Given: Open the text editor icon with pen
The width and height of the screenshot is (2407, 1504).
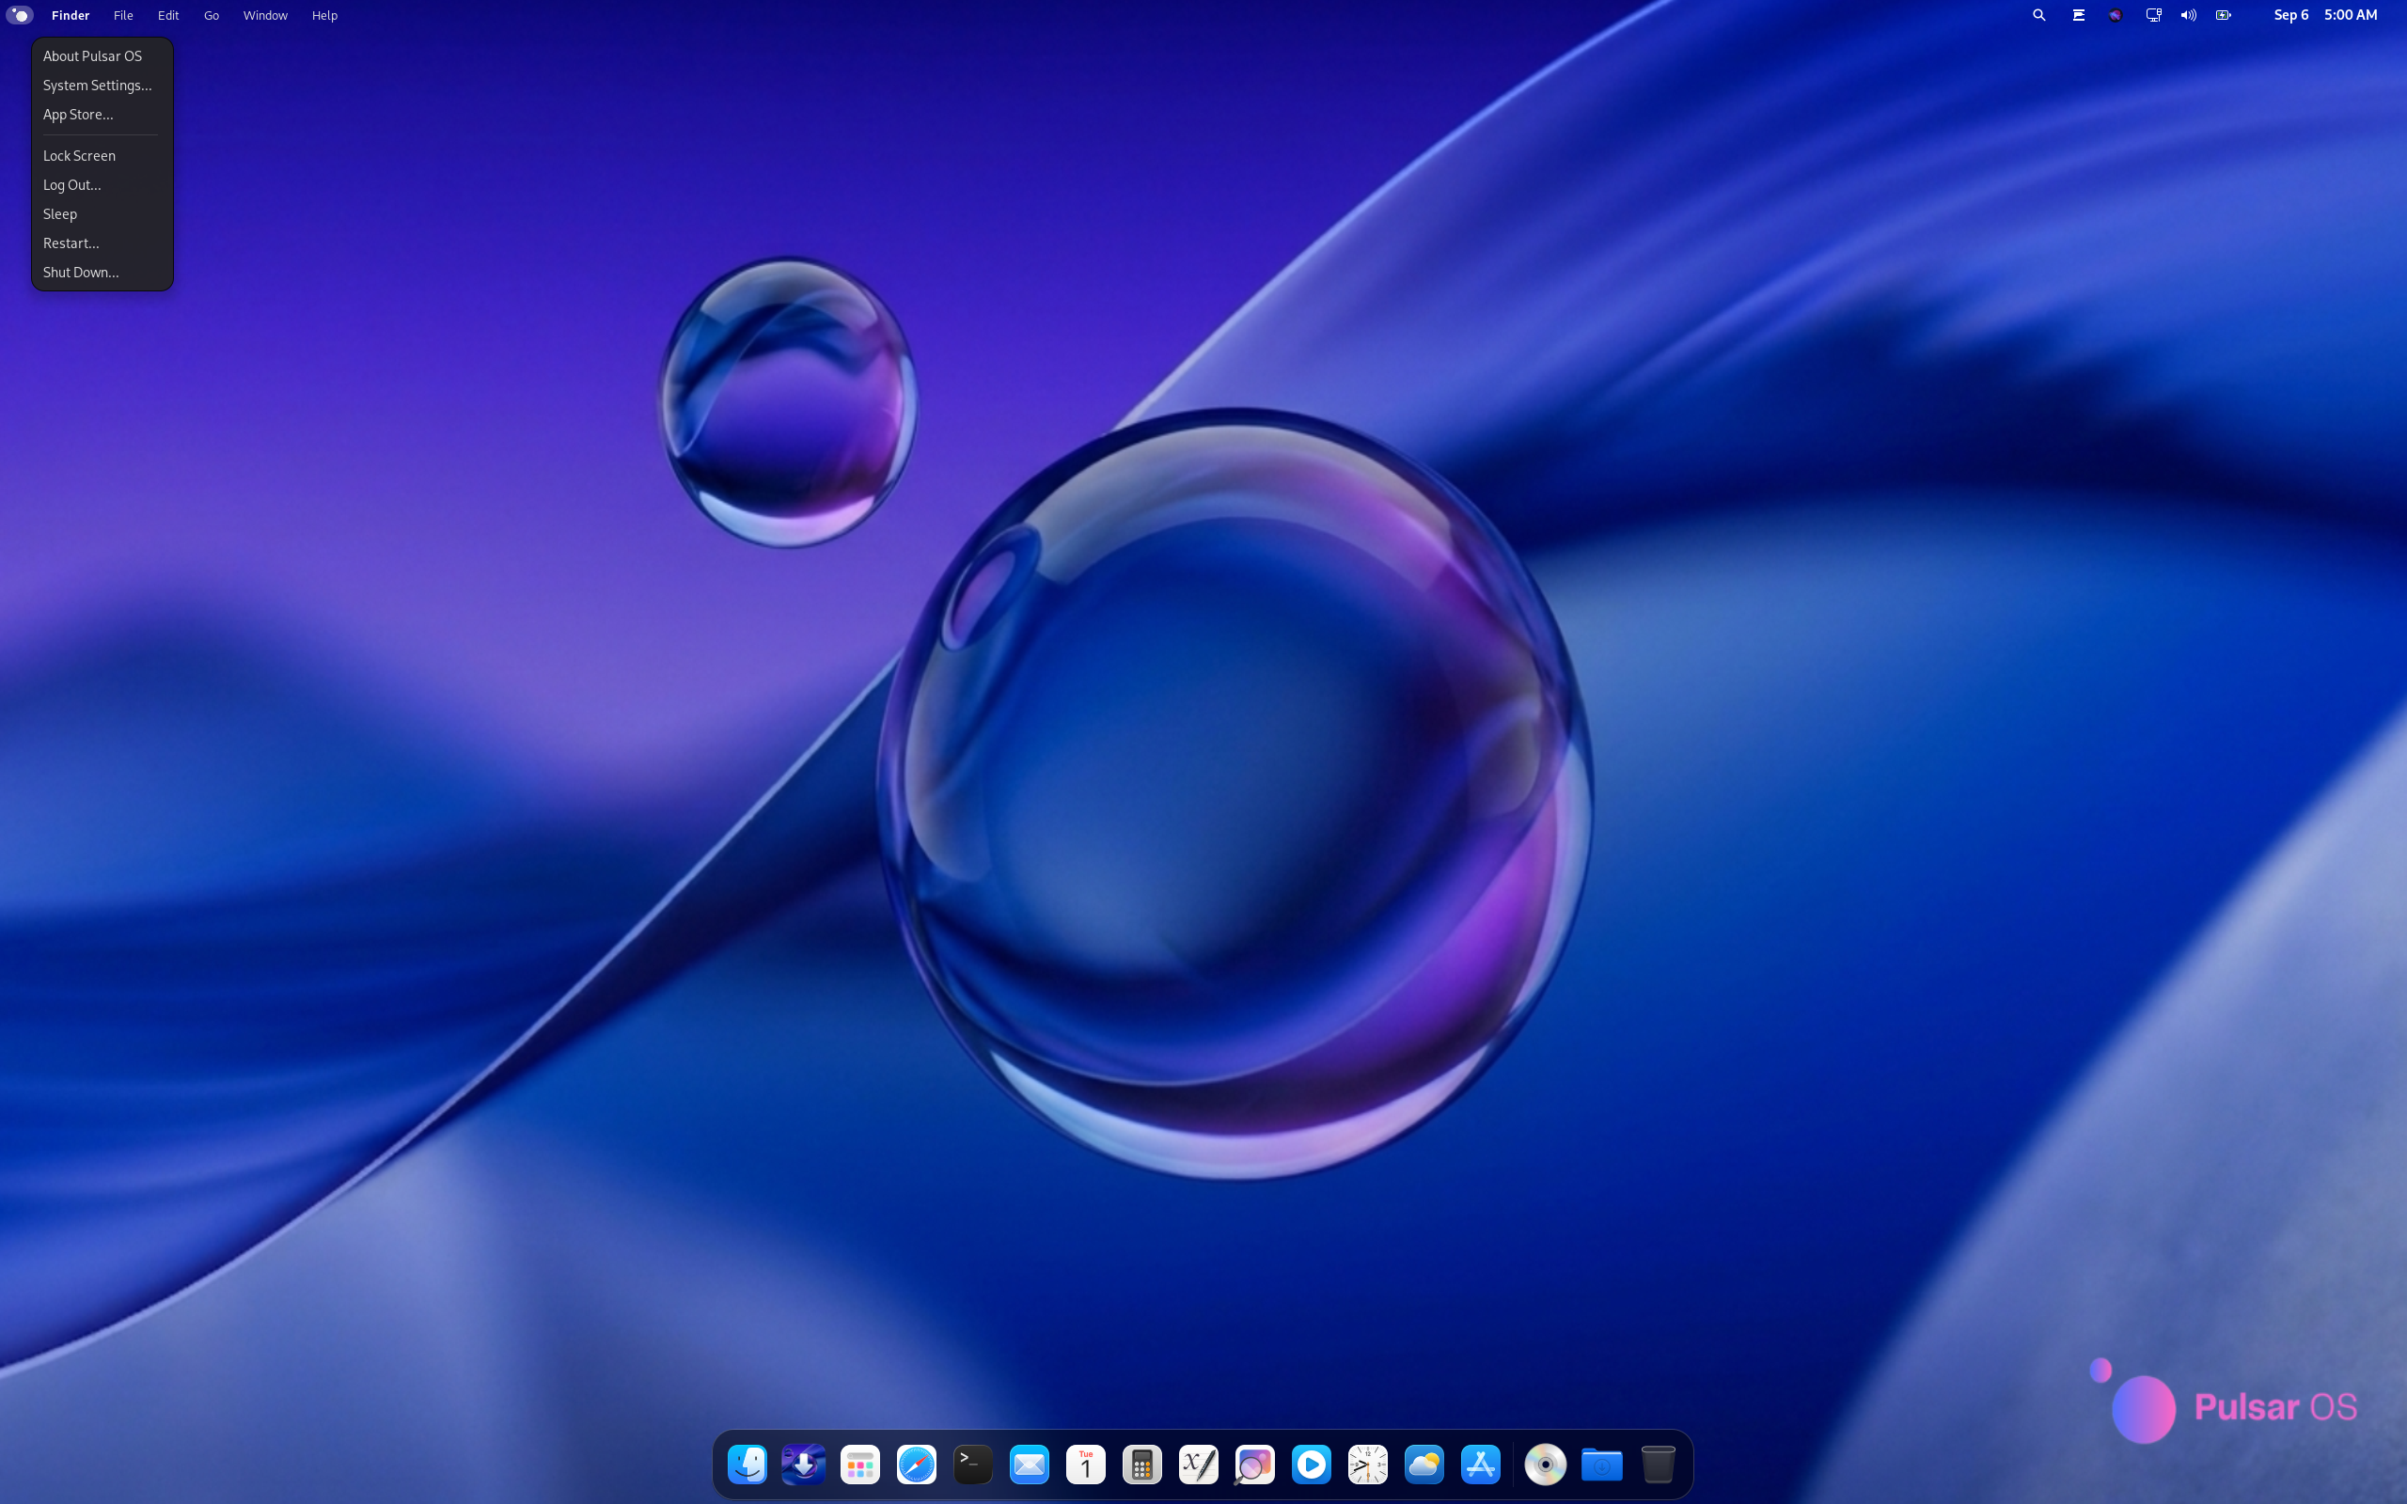Looking at the screenshot, I should 1199,1465.
